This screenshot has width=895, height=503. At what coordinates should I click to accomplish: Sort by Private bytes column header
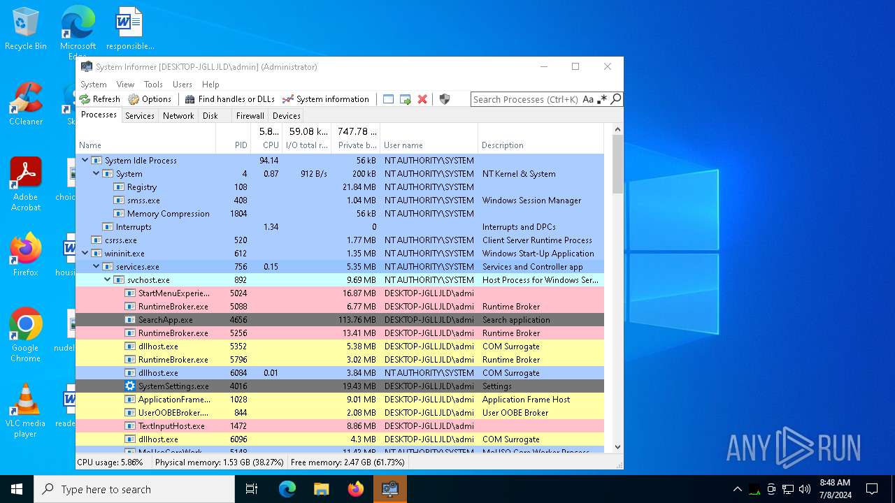(x=356, y=138)
